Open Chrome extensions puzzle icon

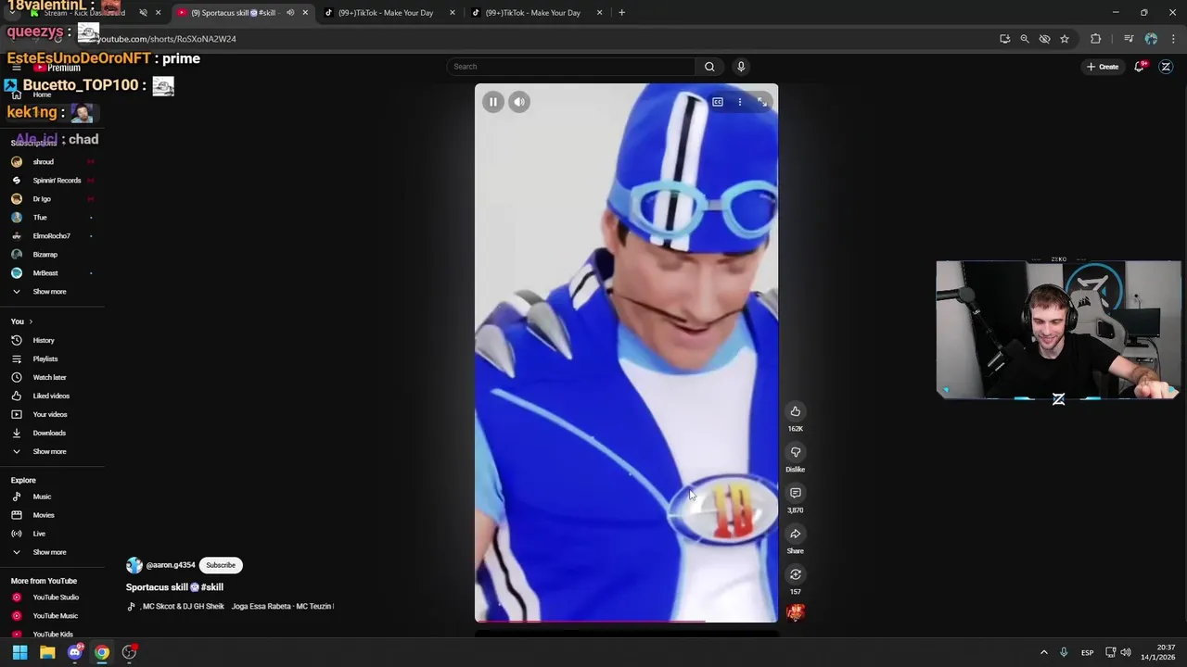pos(1096,39)
